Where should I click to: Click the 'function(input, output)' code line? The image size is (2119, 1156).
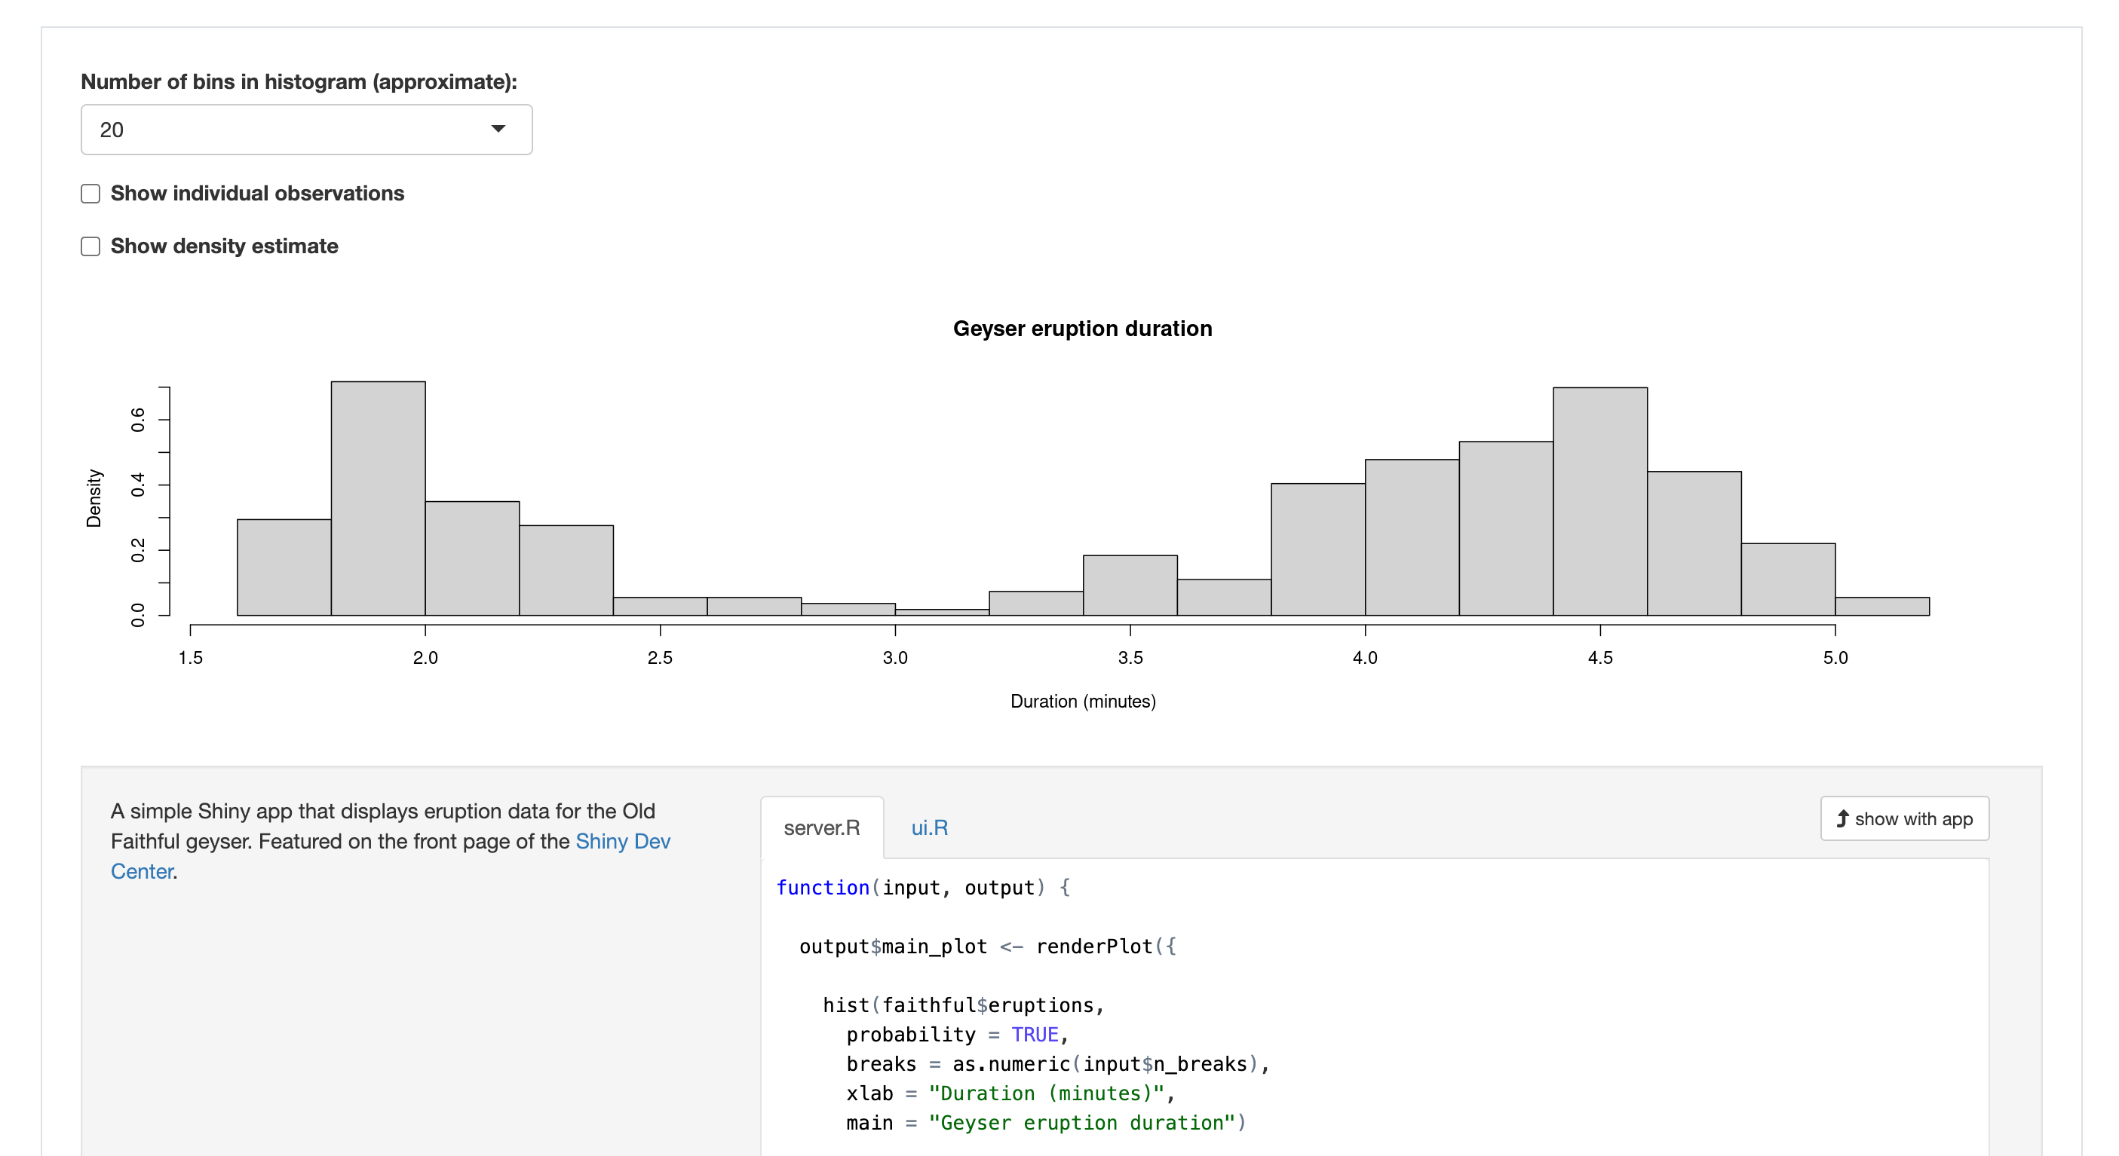point(922,888)
